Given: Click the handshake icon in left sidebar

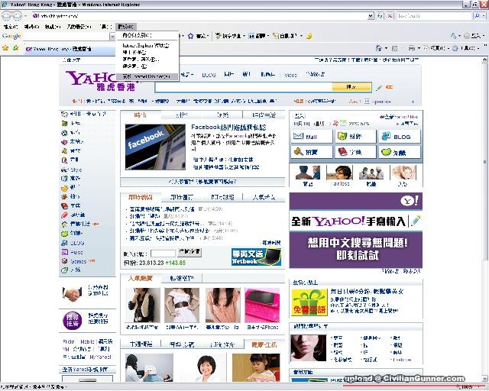Looking at the screenshot, I should click(x=73, y=292).
